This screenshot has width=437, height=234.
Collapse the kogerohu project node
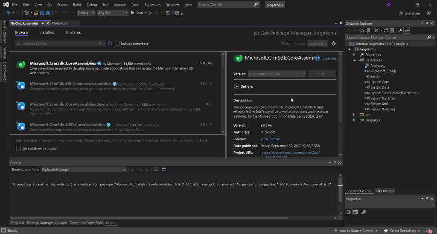(x=350, y=49)
